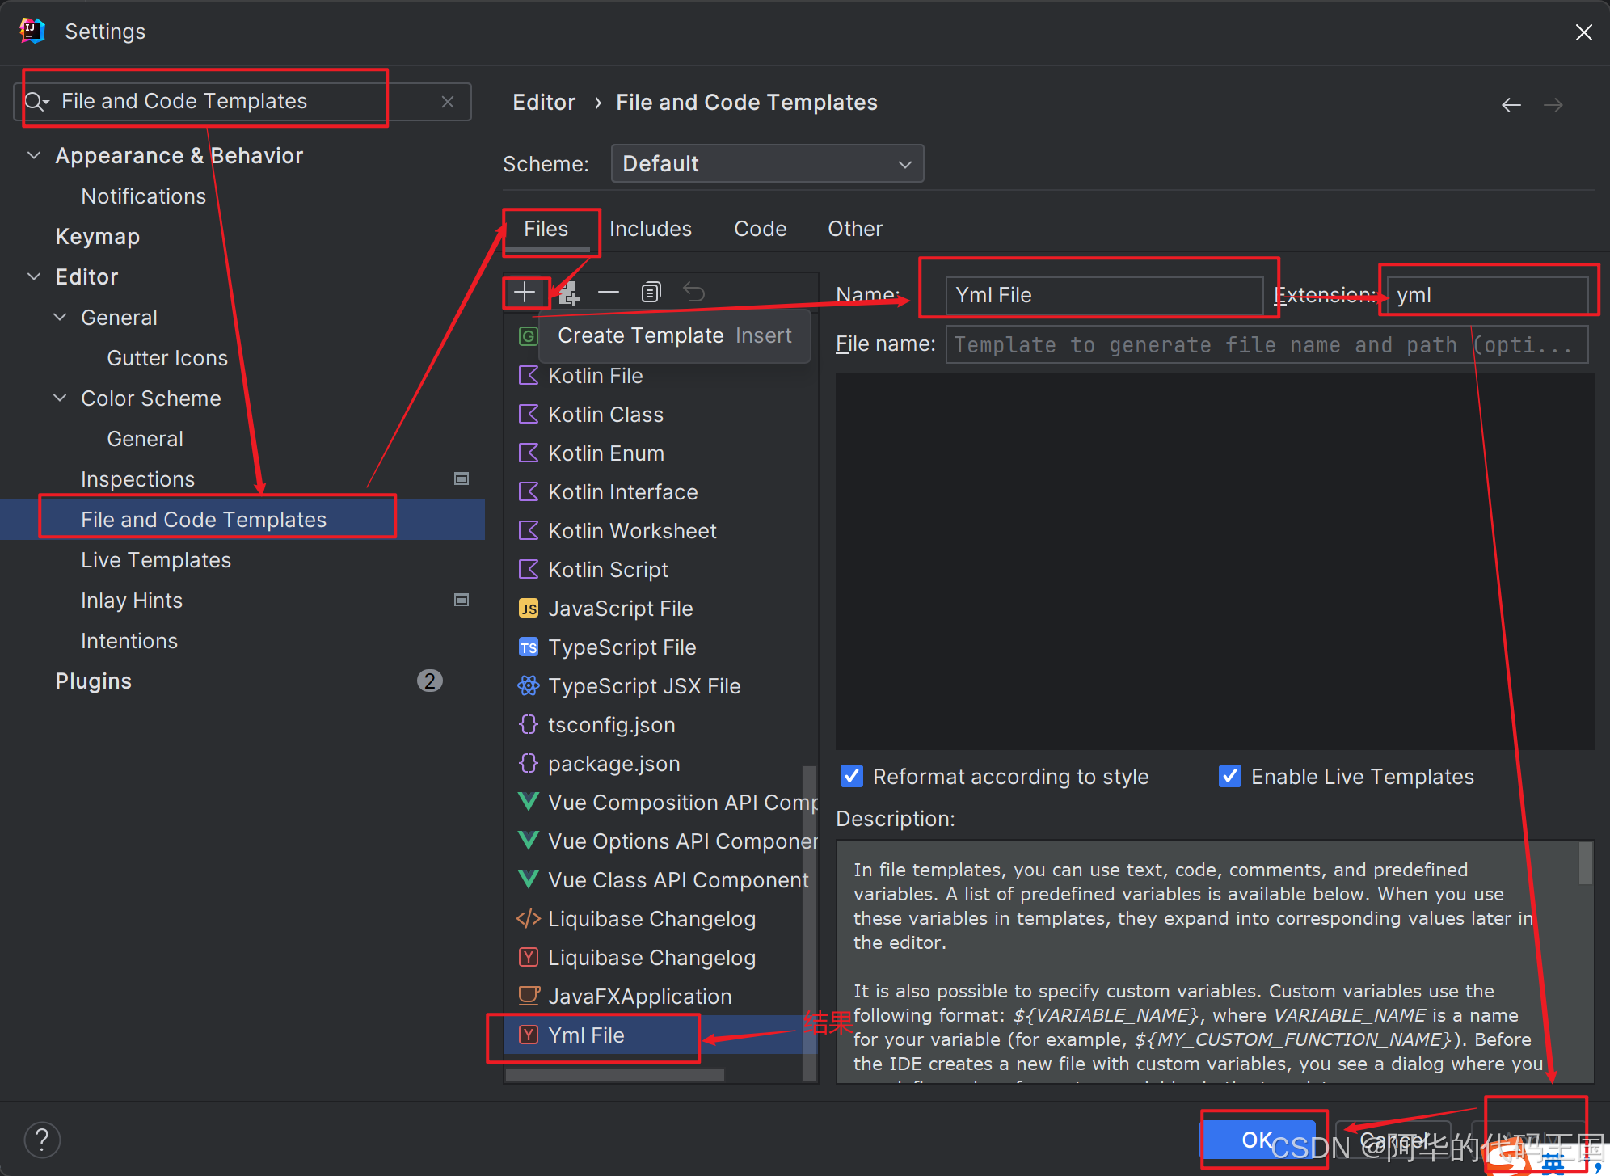Click the Create Child Template File icon
This screenshot has height=1176, width=1610.
569,293
